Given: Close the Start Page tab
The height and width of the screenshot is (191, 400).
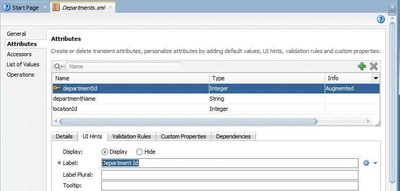Looking at the screenshot, I should point(45,7).
